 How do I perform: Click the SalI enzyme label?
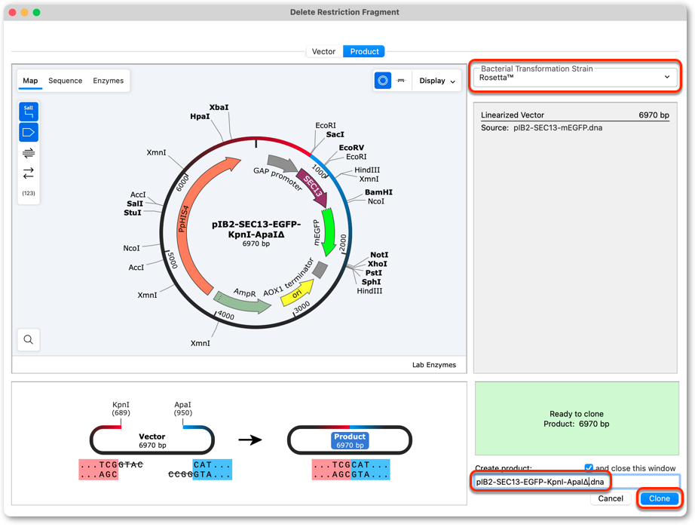pyautogui.click(x=135, y=204)
